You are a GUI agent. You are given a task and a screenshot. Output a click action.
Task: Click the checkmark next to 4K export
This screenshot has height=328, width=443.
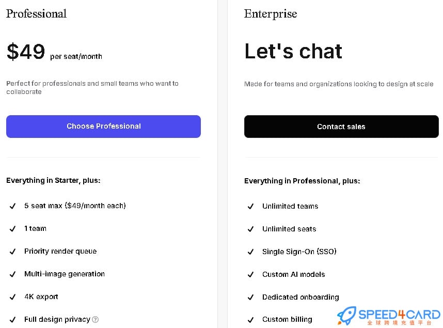(12, 297)
